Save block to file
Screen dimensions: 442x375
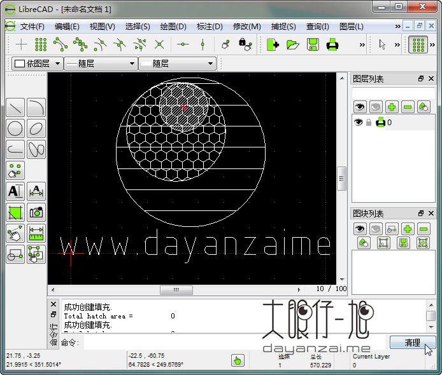pos(403,243)
